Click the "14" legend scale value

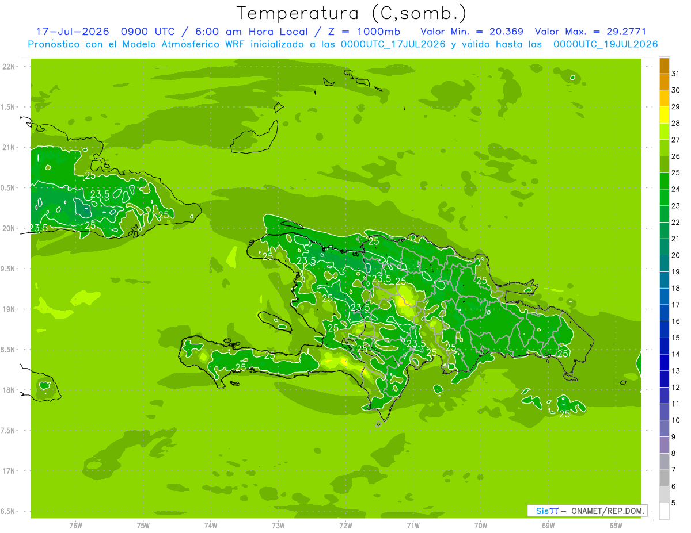[x=675, y=354]
